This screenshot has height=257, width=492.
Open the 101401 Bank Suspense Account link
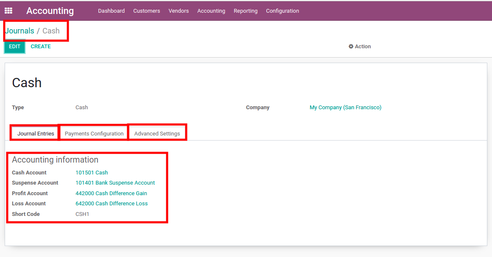(x=115, y=183)
